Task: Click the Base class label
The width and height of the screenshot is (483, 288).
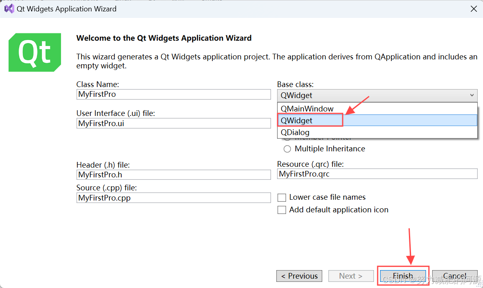Action: click(295, 84)
